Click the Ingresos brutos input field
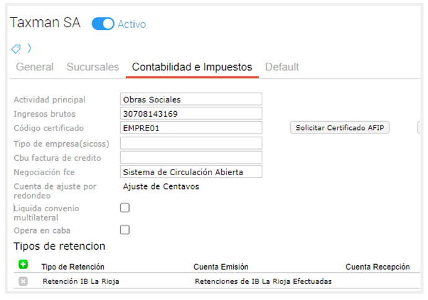This screenshot has height=300, width=428. tap(191, 114)
